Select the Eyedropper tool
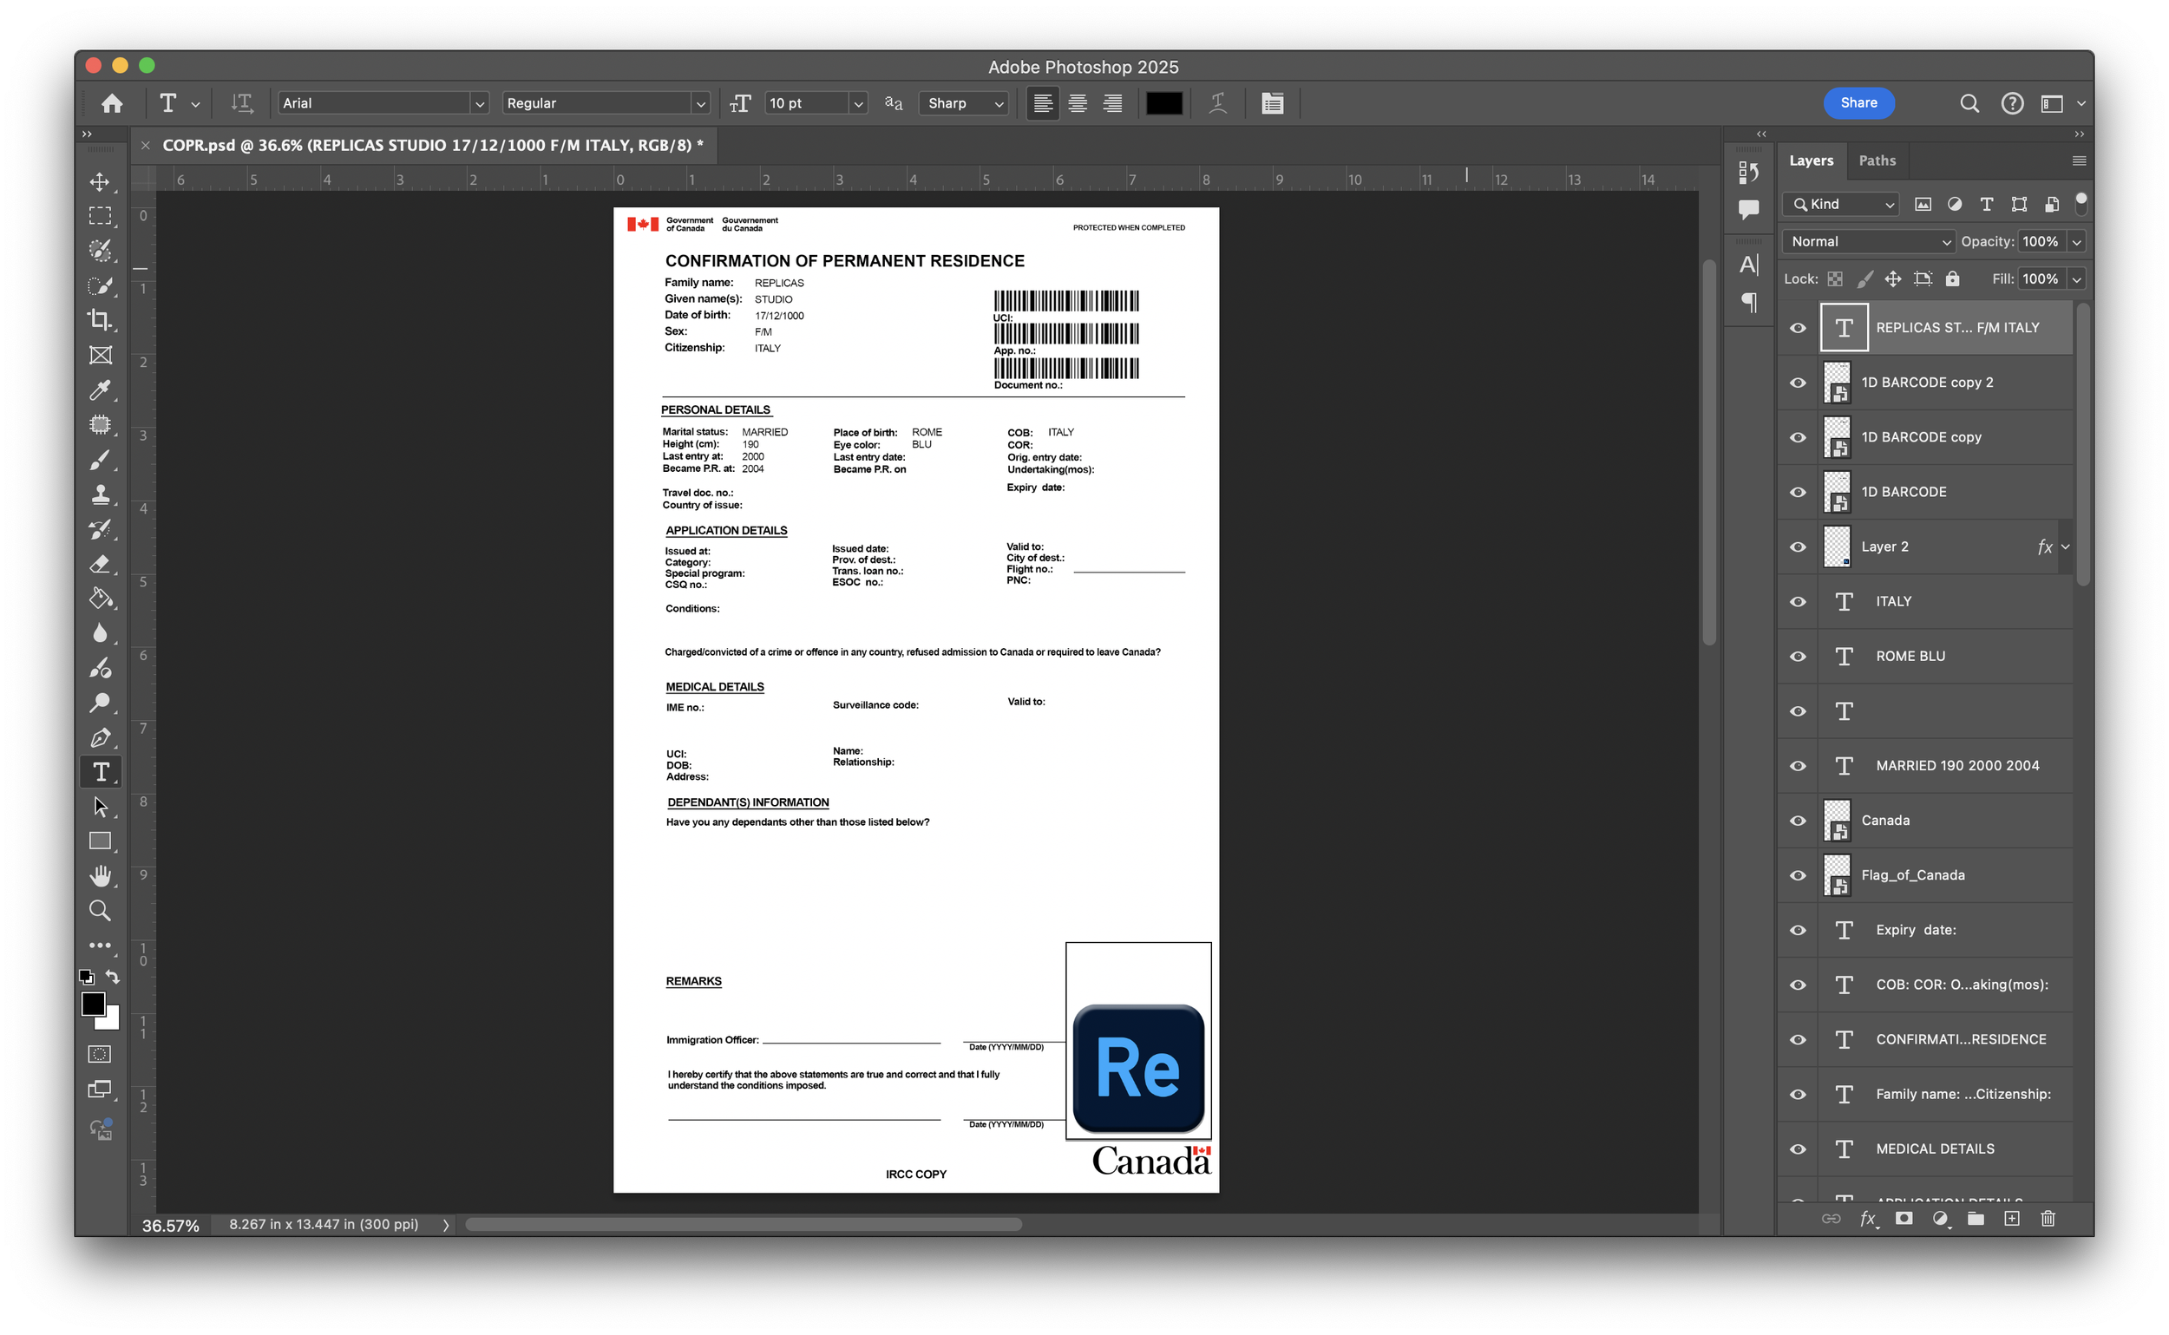This screenshot has width=2169, height=1335. point(100,389)
